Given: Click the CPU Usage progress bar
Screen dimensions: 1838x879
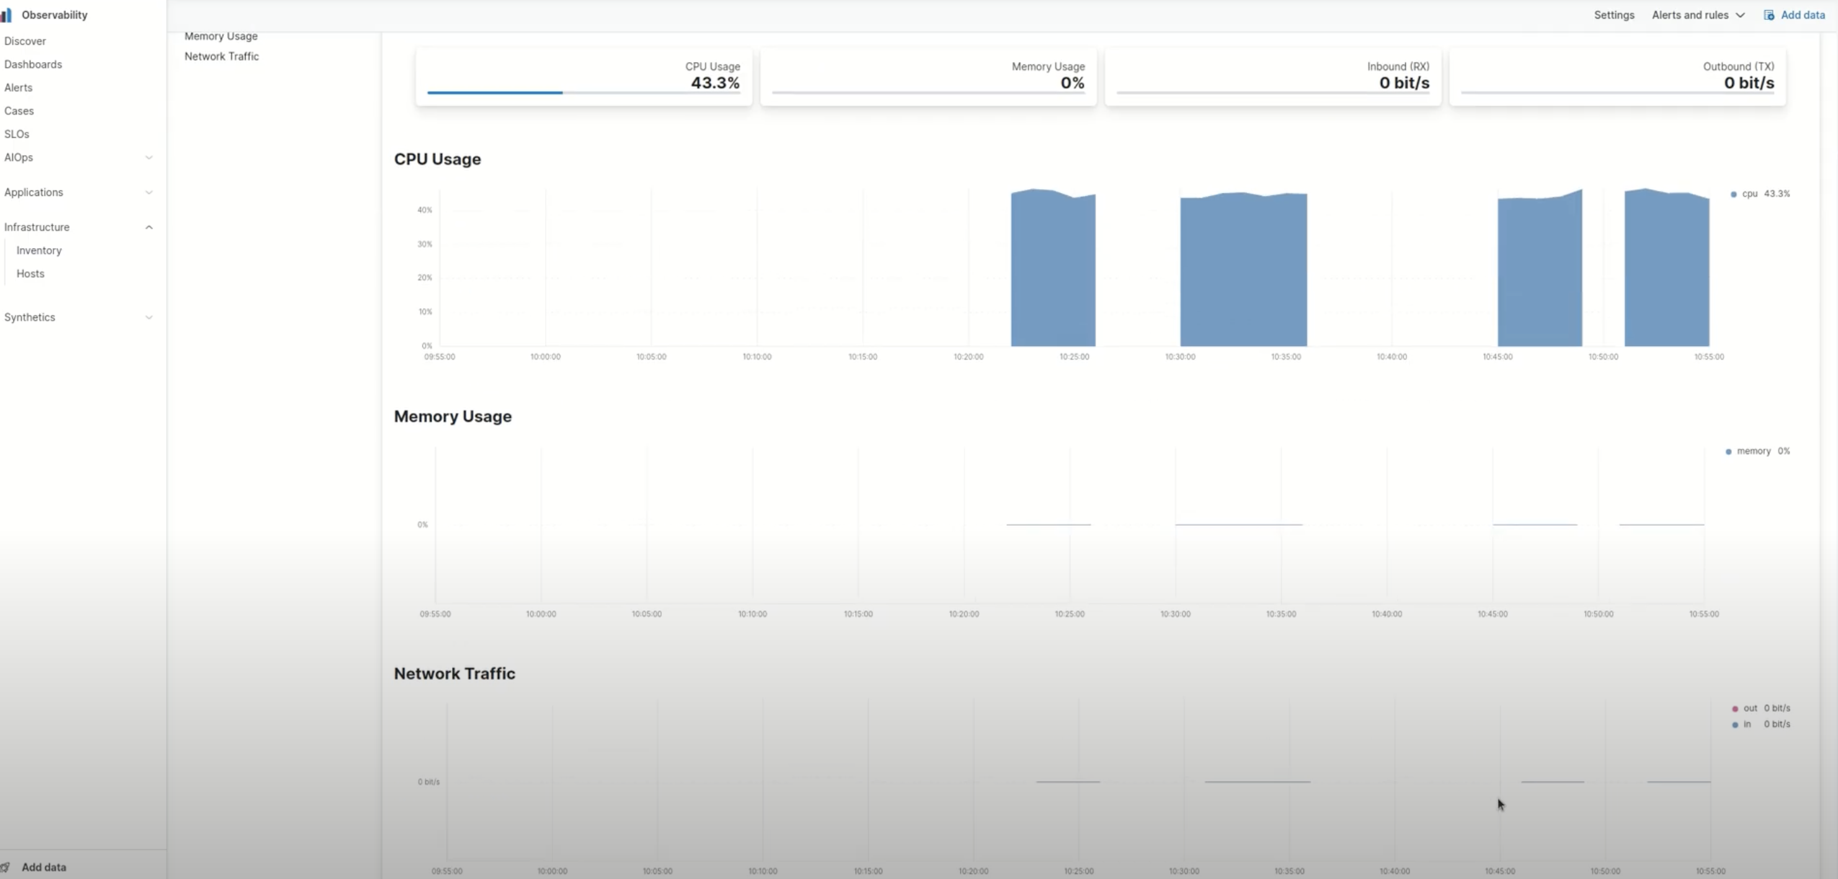Looking at the screenshot, I should (x=583, y=93).
